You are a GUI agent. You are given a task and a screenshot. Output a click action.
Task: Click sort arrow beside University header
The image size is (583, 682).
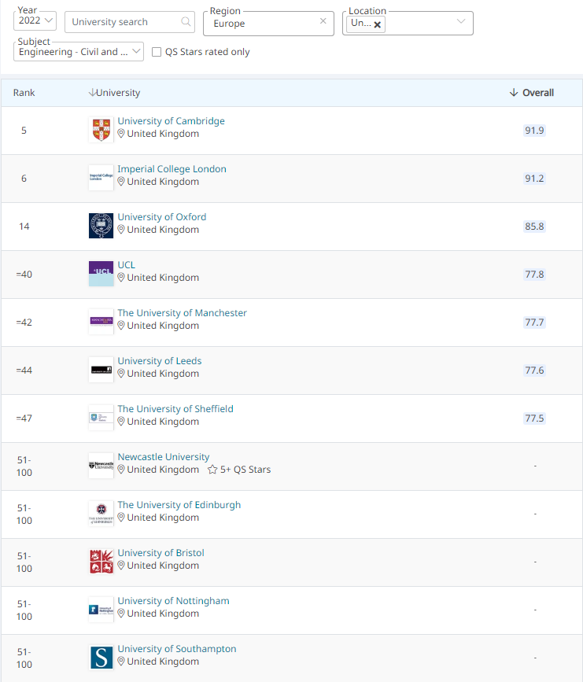(91, 93)
